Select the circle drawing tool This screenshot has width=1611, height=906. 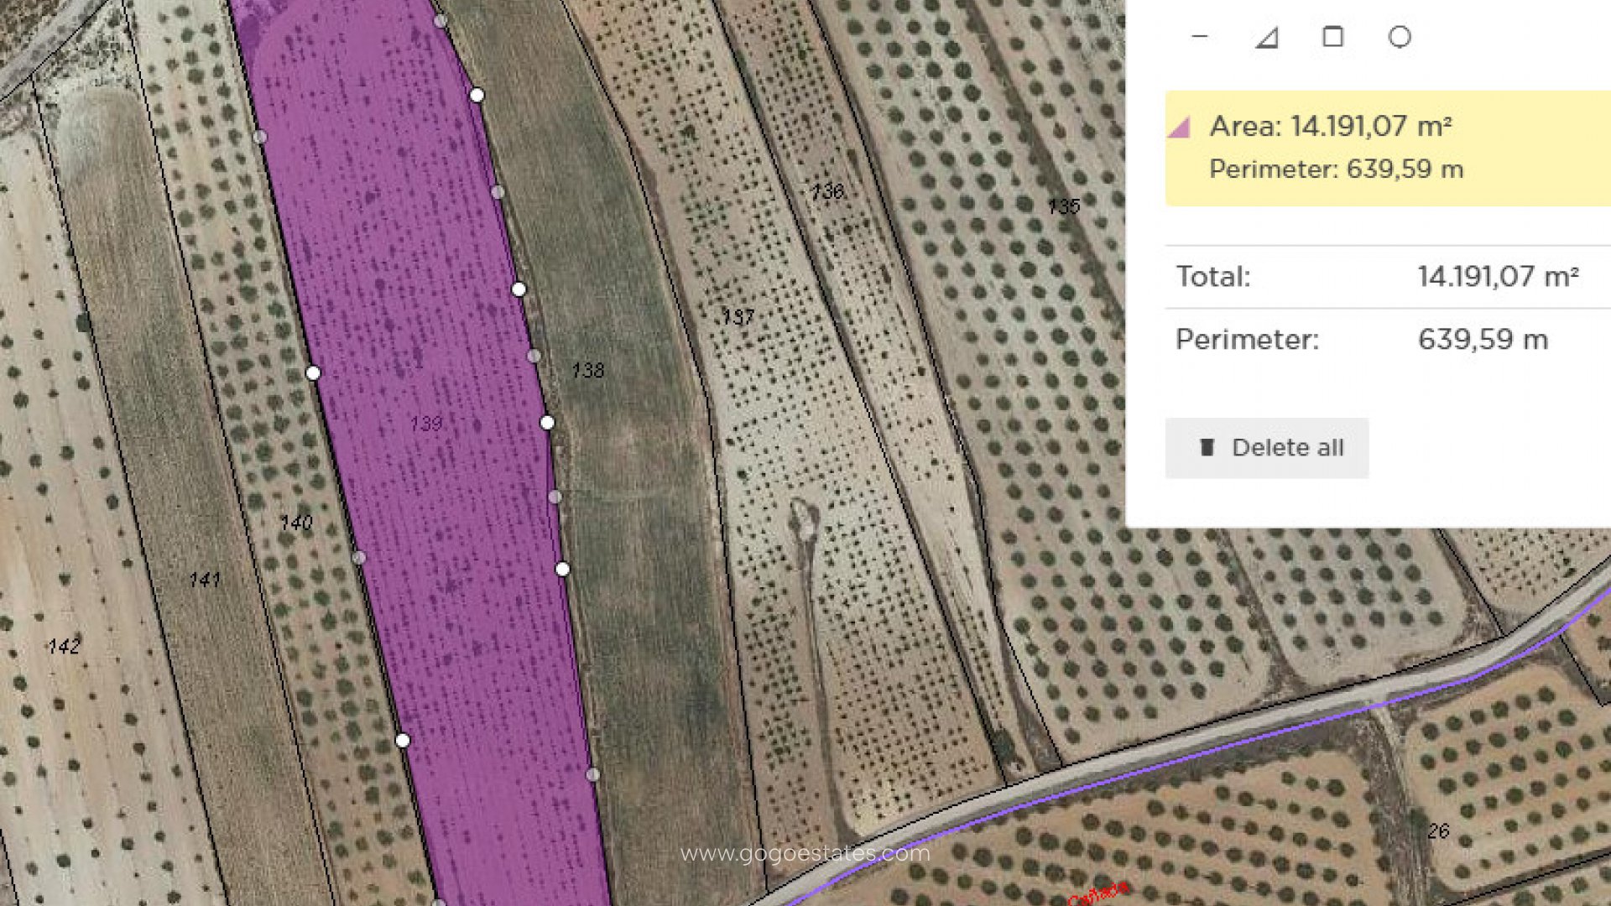(x=1400, y=37)
